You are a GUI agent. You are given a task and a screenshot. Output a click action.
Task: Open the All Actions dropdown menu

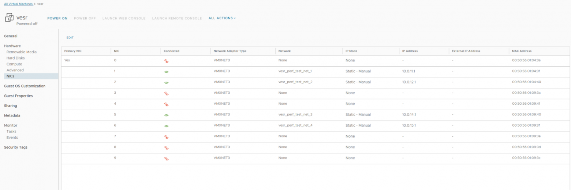click(x=222, y=18)
